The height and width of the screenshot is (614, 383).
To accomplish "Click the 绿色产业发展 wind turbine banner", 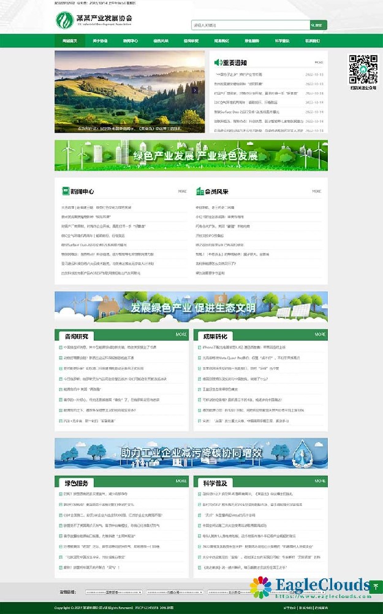I will pos(191,155).
